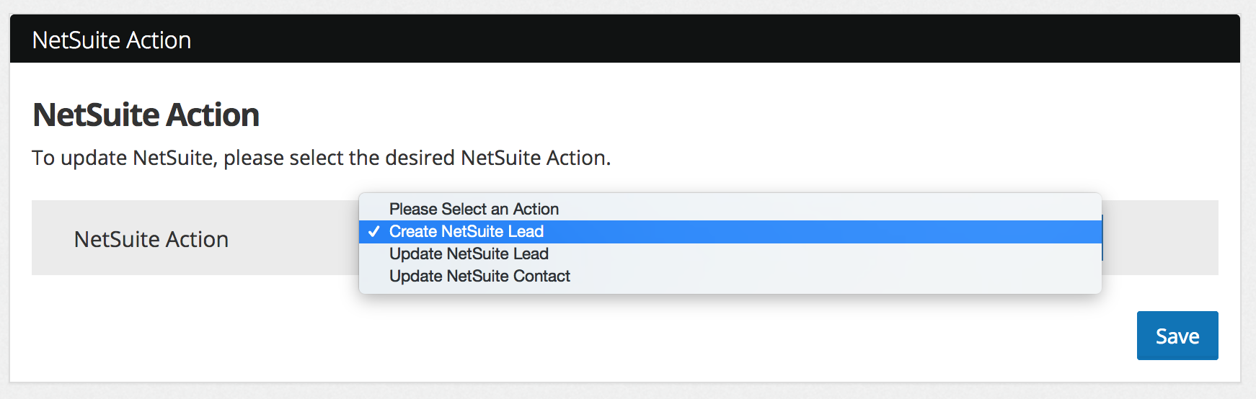
Task: Click empty space right of Please Select an Action
Action: [x=793, y=210]
